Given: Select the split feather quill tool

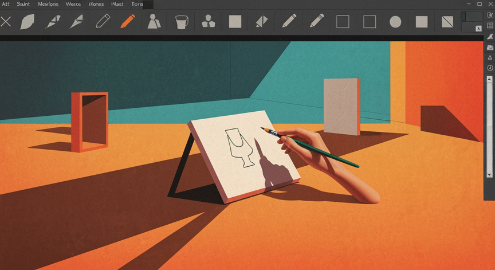Looking at the screenshot, I should (53, 22).
